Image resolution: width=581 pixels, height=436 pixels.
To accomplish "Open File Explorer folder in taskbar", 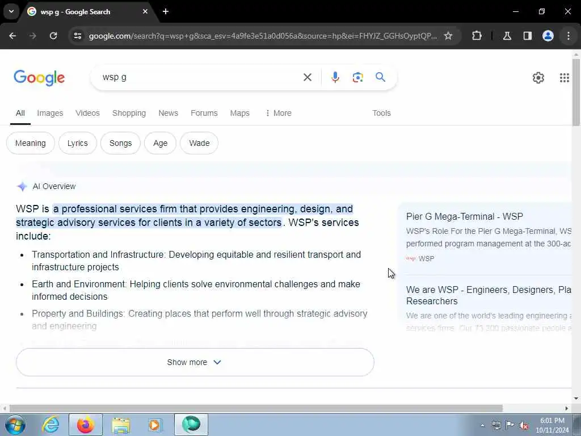I will [x=121, y=425].
